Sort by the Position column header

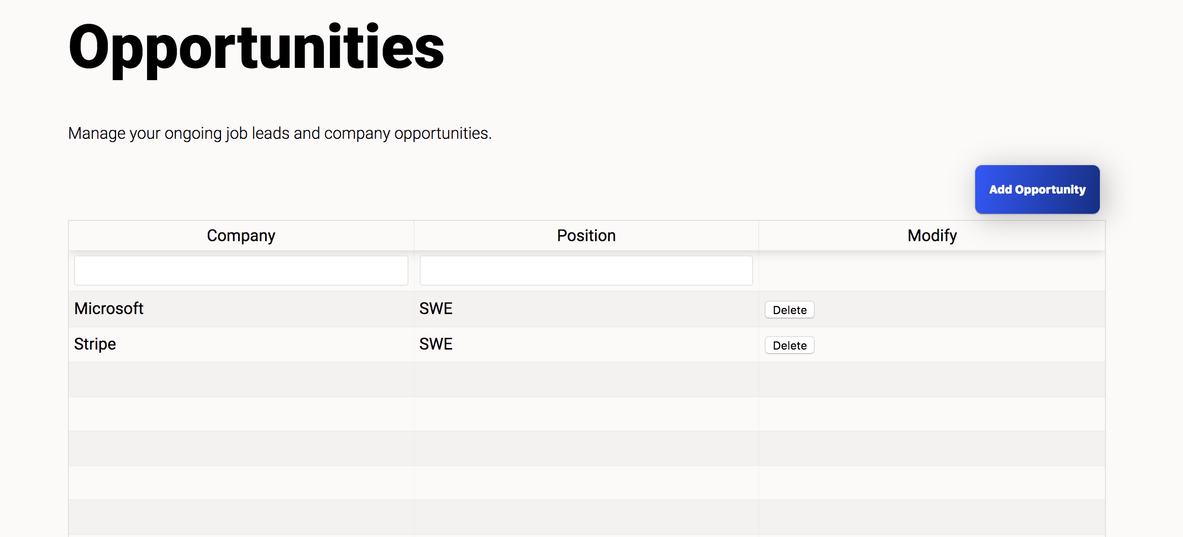[x=586, y=236]
